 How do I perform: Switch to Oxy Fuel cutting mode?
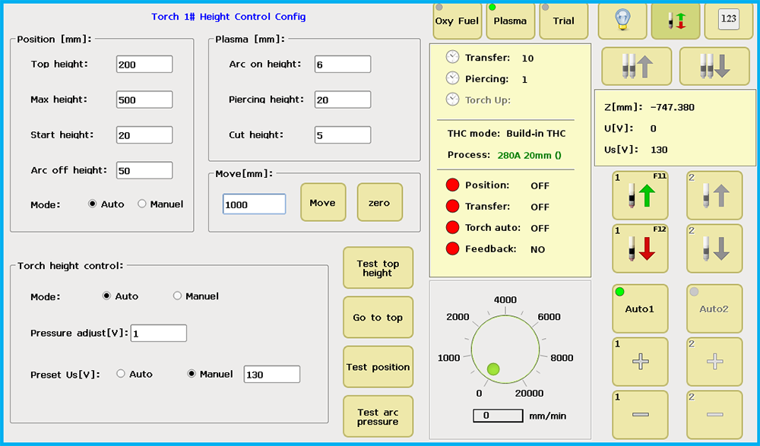(x=457, y=21)
